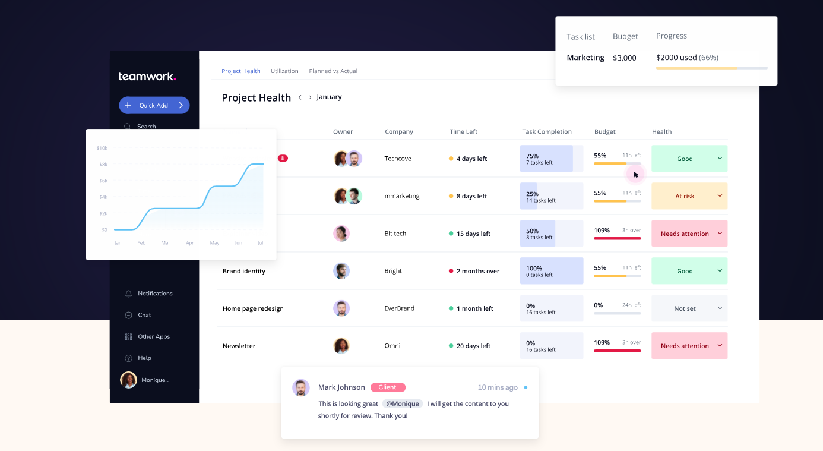The width and height of the screenshot is (823, 451).
Task: Click the 100% task completion bar
Action: point(552,271)
